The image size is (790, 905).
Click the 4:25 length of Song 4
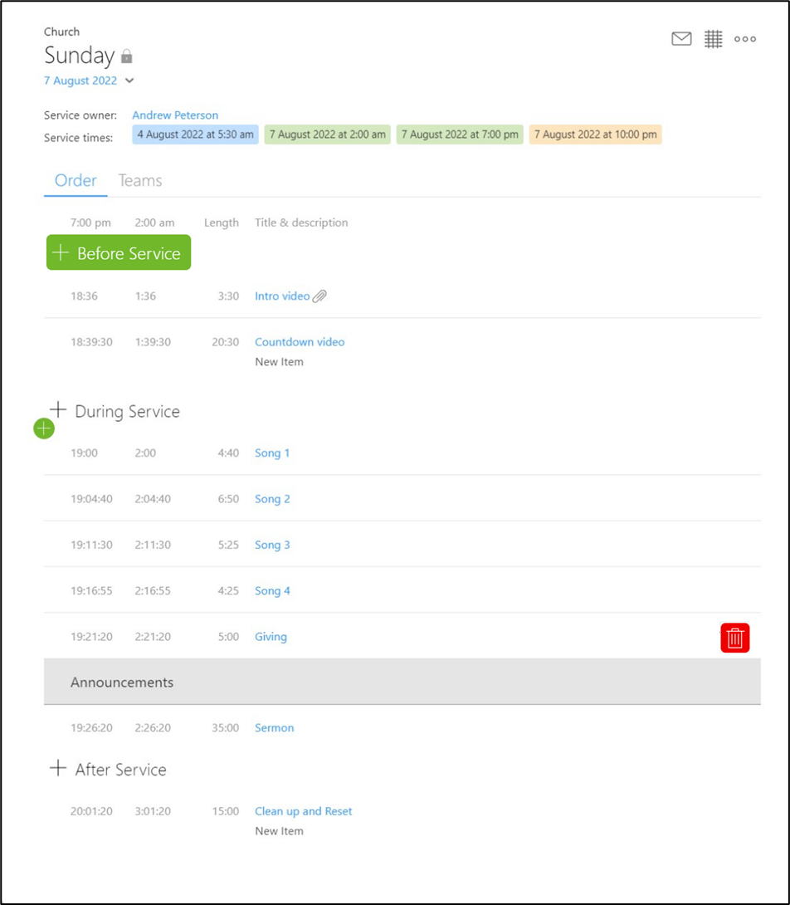(228, 591)
